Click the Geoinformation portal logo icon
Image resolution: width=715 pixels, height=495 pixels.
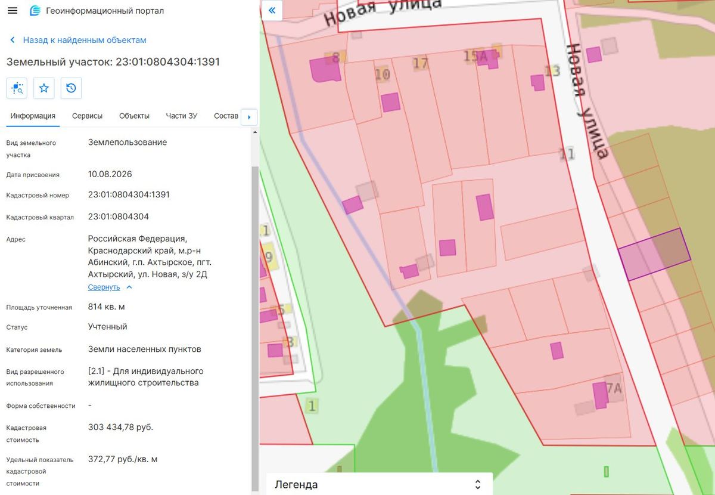(x=35, y=11)
